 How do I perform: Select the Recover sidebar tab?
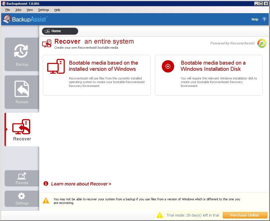click(22, 130)
